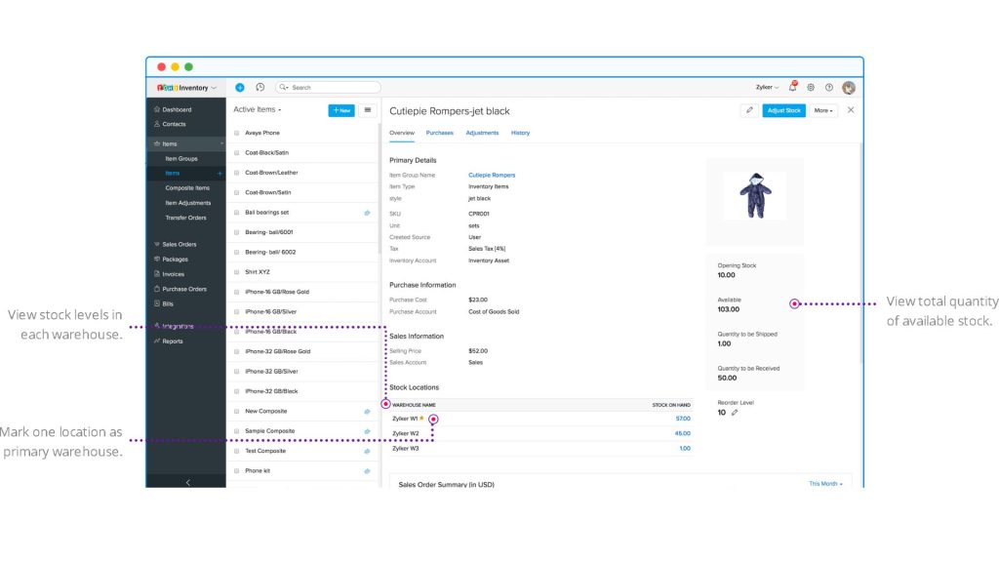Open settings gear in top bar
999x562 pixels.
[x=811, y=87]
